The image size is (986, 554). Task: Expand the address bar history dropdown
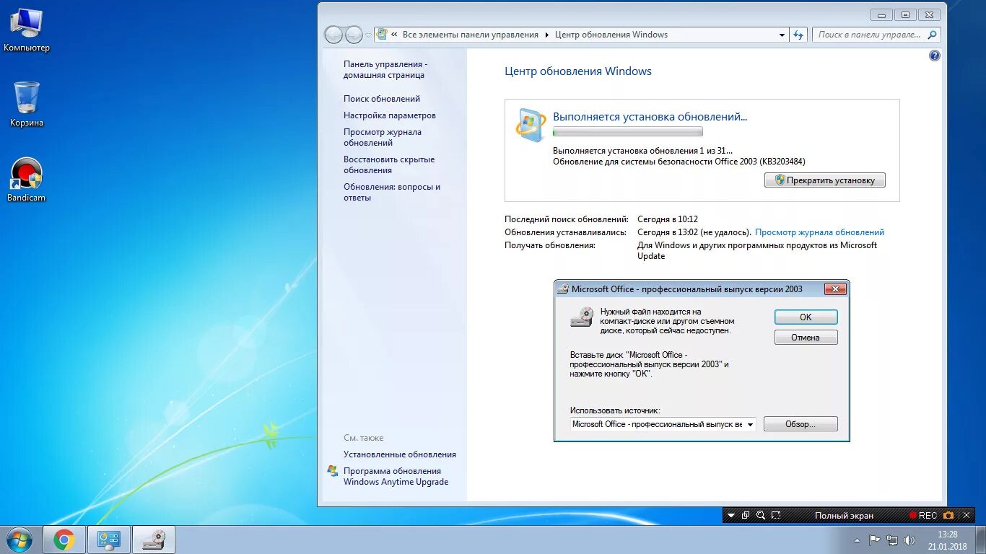(x=782, y=35)
